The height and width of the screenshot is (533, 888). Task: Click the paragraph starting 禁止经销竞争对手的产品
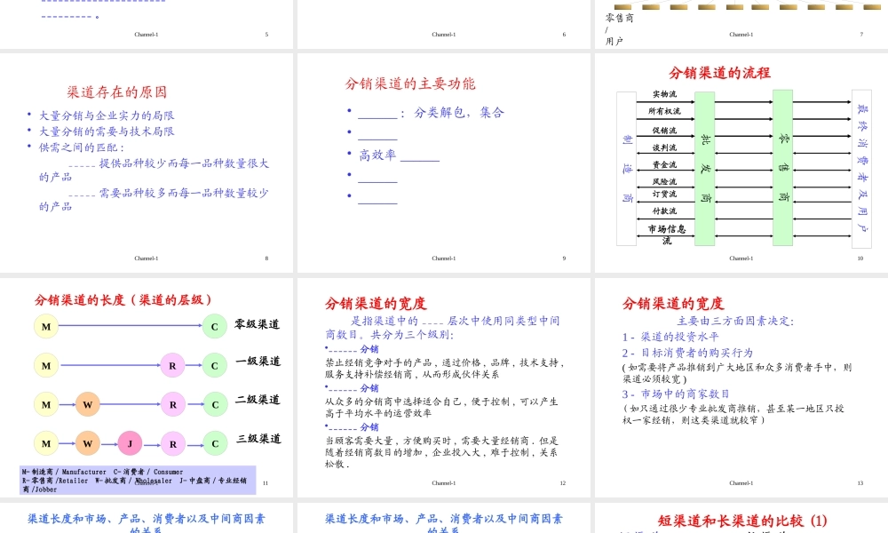pos(445,369)
